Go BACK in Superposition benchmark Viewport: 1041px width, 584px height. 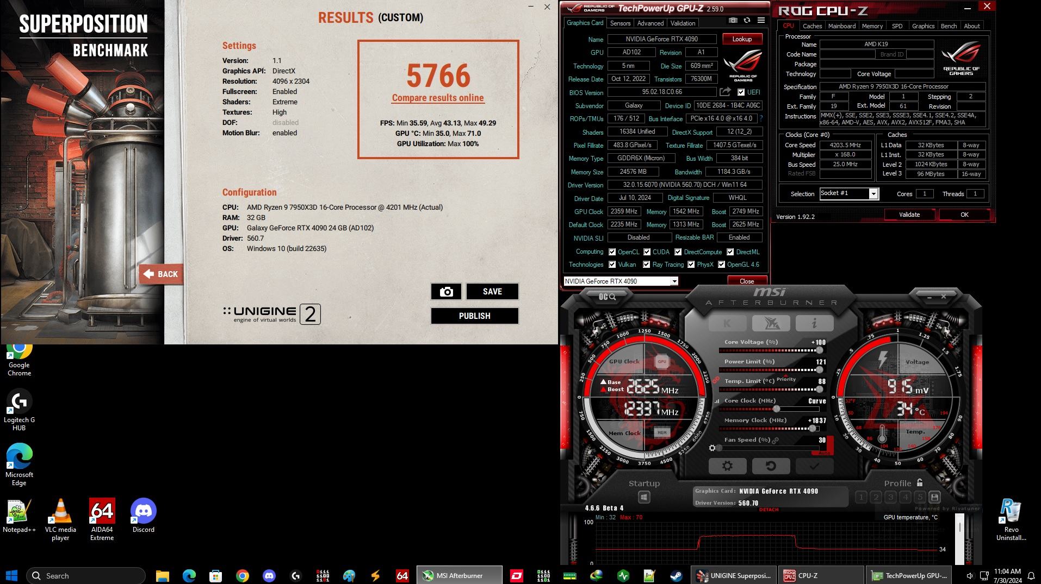[161, 274]
